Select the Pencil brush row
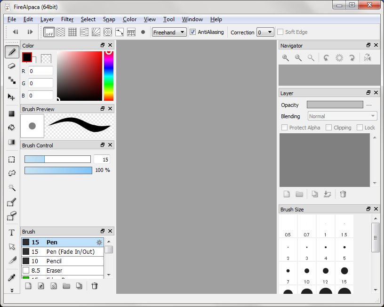384x307 pixels. click(63, 261)
